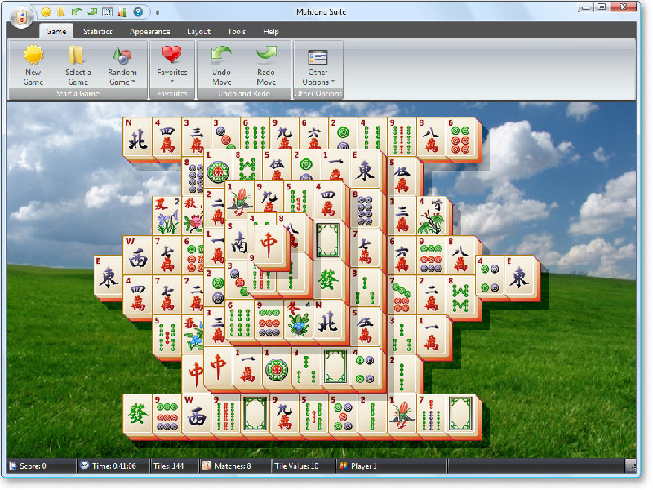Open statistics bar chart icon in quick access
The height and width of the screenshot is (490, 653).
122,11
